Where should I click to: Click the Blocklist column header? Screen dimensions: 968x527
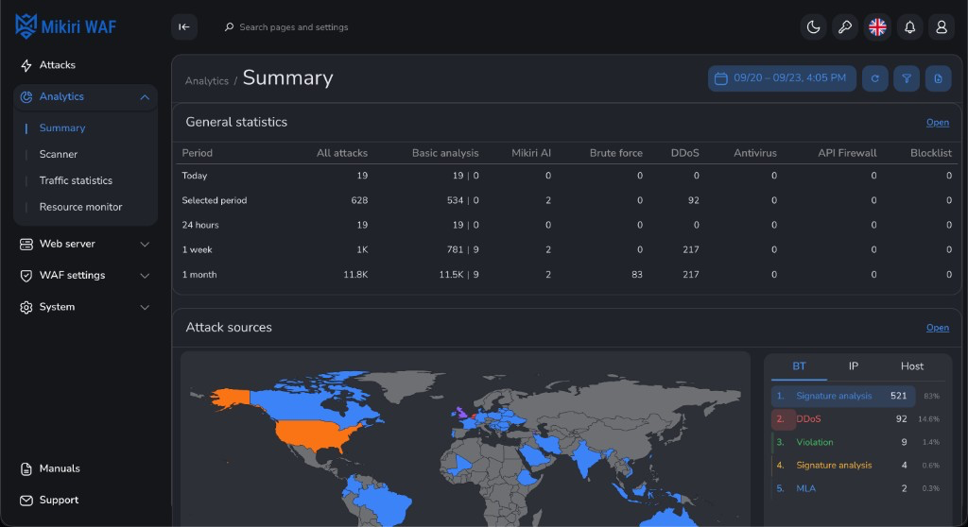point(931,153)
